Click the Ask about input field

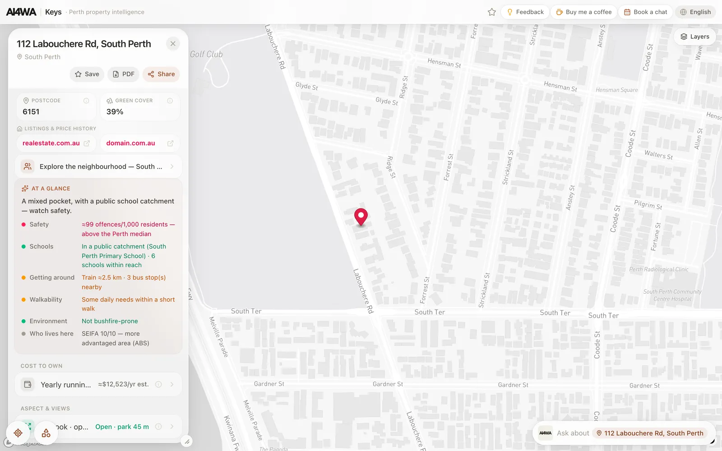click(573, 433)
